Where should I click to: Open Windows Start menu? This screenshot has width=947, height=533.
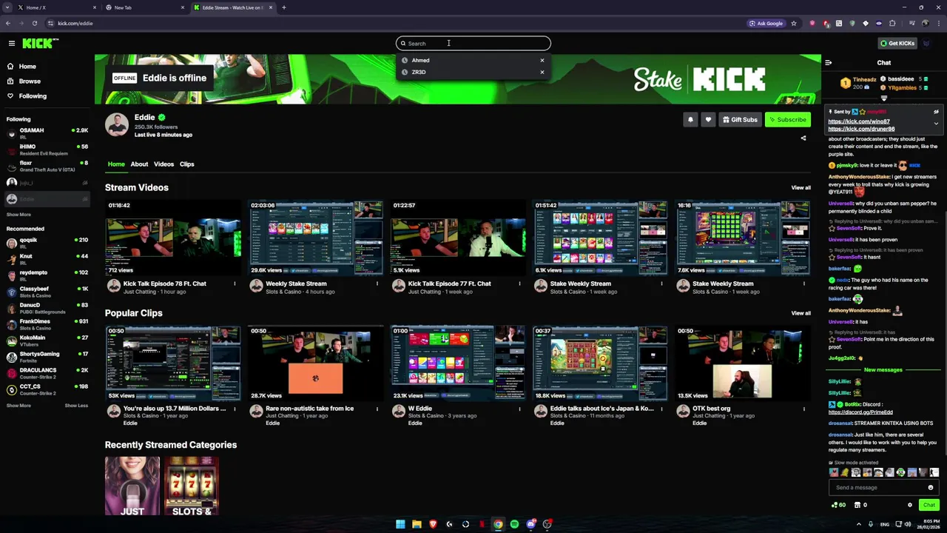point(400,524)
